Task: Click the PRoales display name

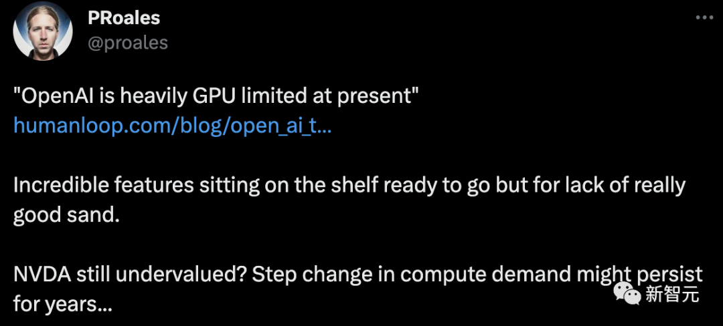Action: point(125,19)
